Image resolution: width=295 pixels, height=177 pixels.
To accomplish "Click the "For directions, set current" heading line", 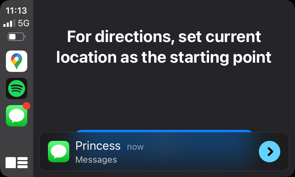I will click(164, 37).
